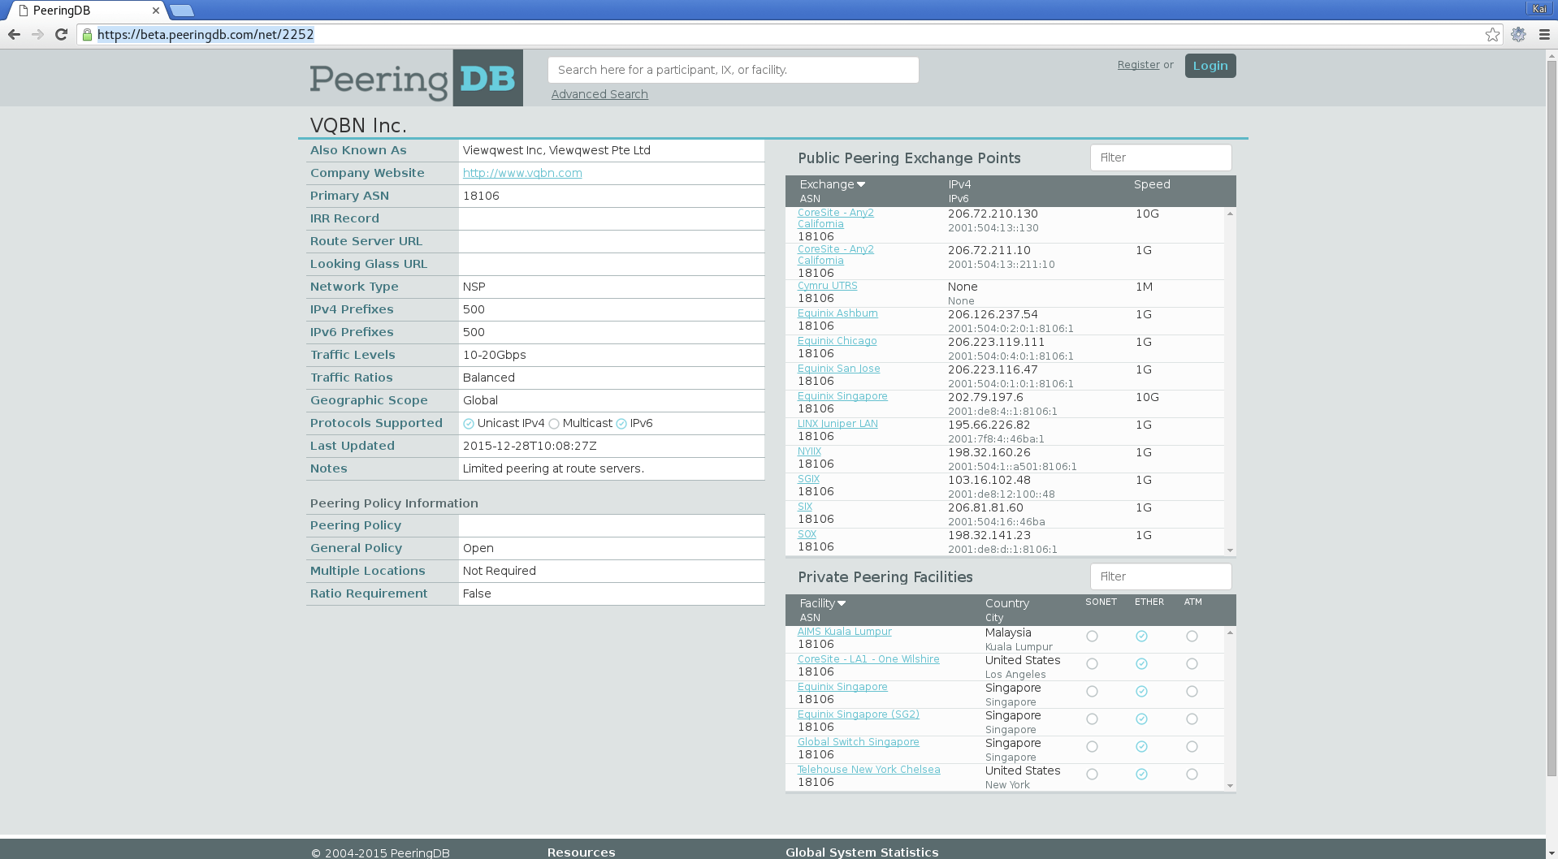The width and height of the screenshot is (1558, 859).
Task: Open the Chrome hamburger menu
Action: [1544, 34]
